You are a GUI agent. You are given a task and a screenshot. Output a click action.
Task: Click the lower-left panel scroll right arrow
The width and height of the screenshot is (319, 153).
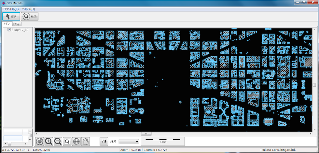click(x=26, y=144)
